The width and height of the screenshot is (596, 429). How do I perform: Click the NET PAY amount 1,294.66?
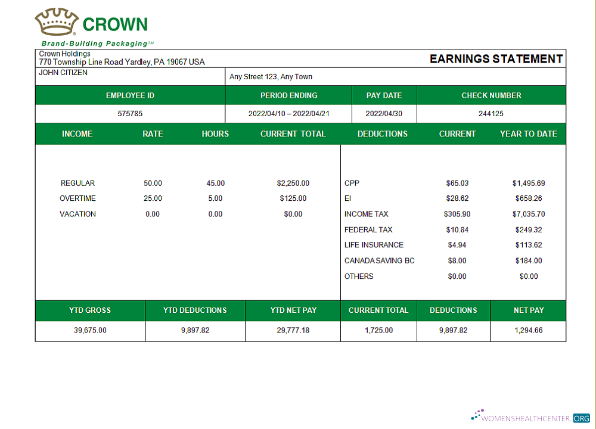tap(528, 330)
